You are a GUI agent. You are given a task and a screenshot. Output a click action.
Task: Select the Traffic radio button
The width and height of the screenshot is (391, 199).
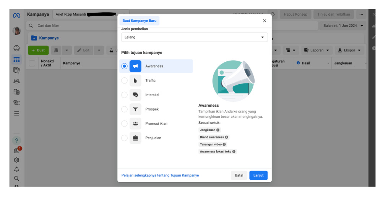coord(124,80)
